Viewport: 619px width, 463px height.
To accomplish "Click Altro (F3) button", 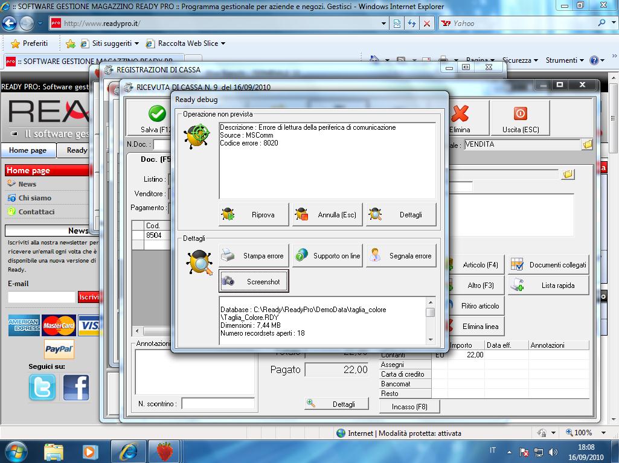I will click(476, 286).
